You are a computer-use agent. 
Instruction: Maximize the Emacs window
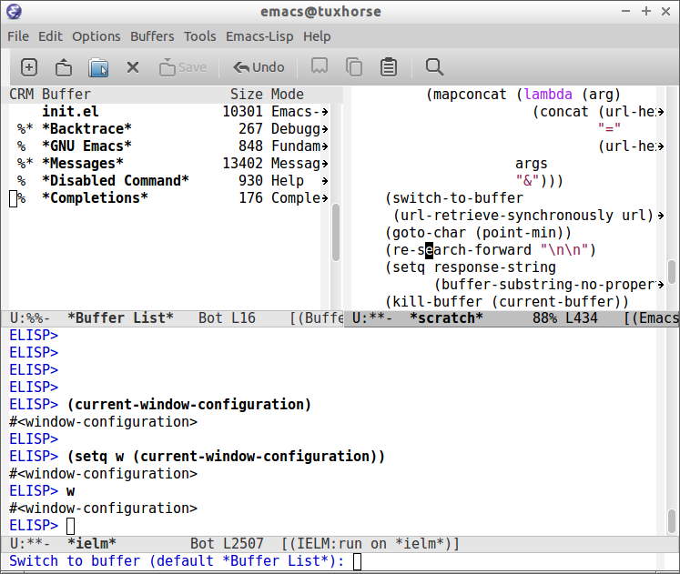(646, 11)
